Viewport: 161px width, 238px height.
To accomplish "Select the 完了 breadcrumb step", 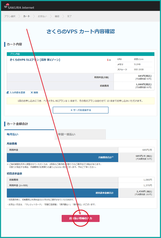I will coord(69,16).
